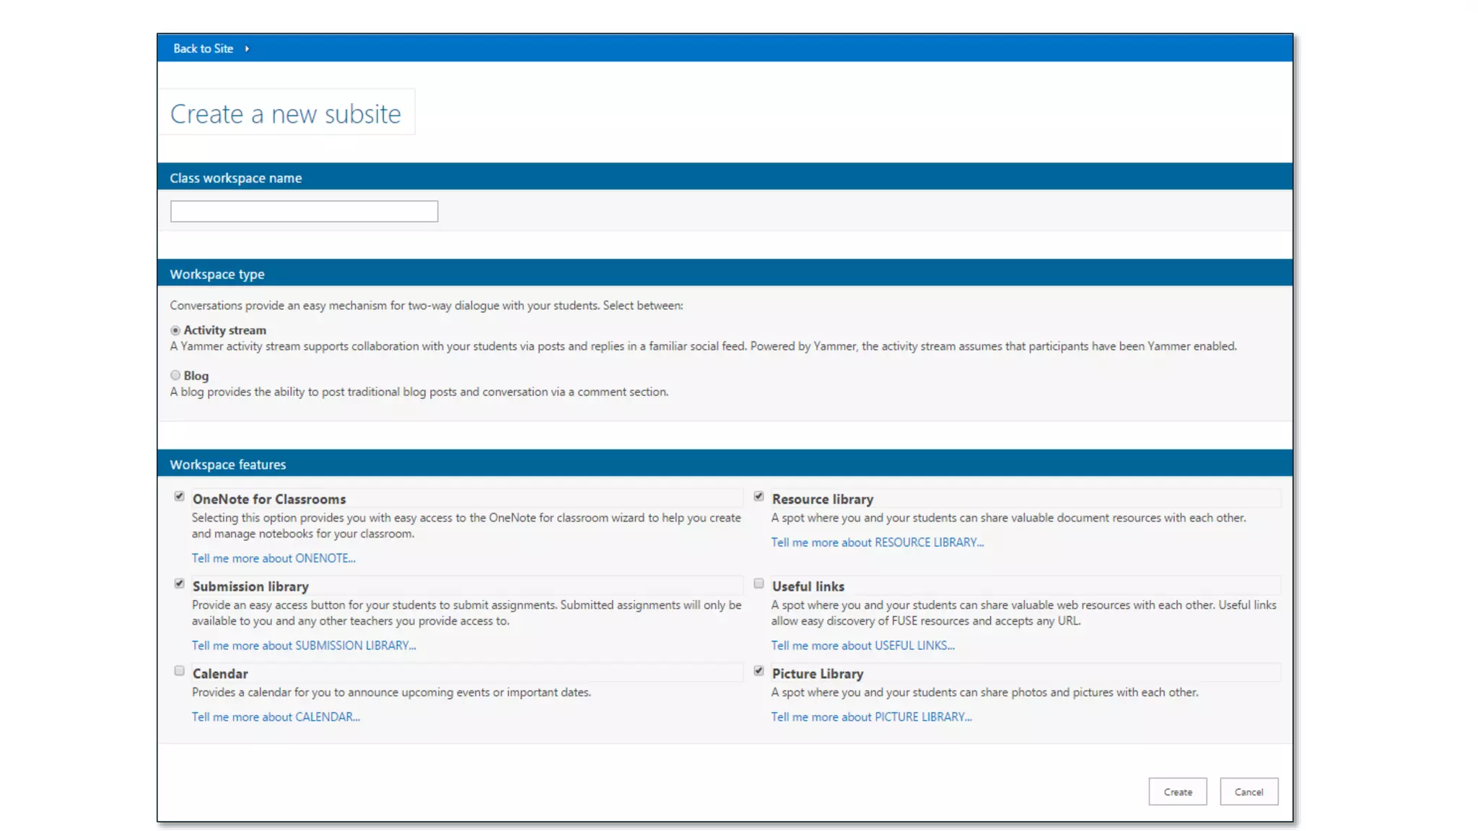Screen dimensions: 1478x831
Task: Open Tell me more about ONENOTE
Action: click(x=274, y=558)
